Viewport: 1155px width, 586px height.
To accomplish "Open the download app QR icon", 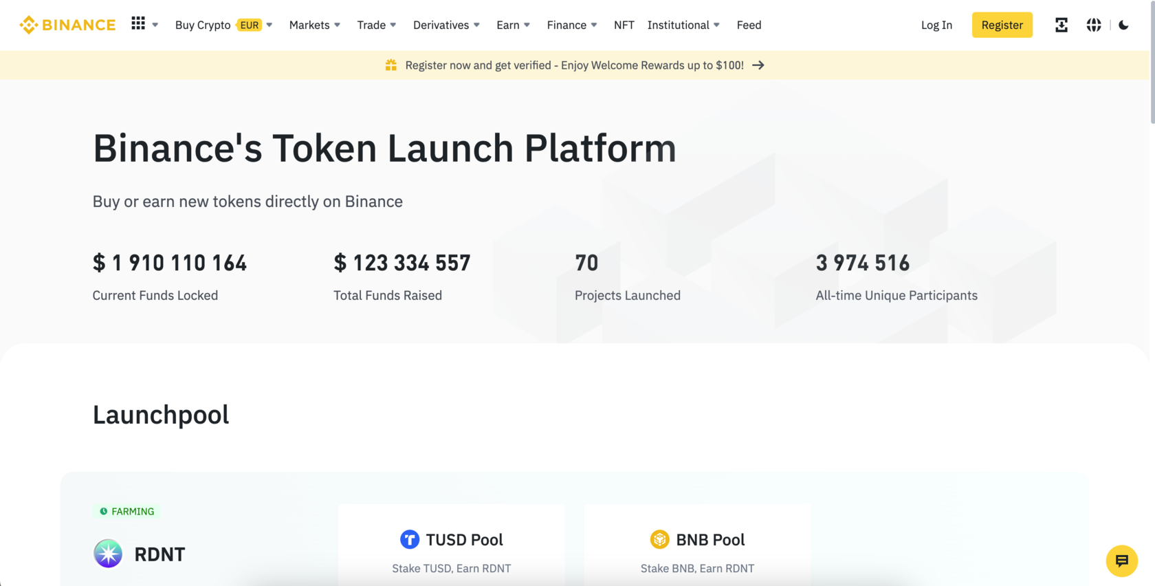I will 1061,25.
